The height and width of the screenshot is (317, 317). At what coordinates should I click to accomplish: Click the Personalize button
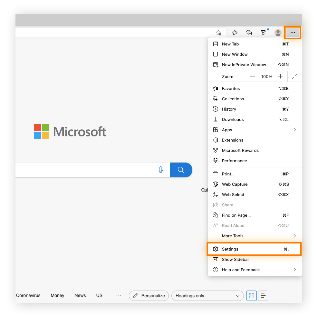149,295
